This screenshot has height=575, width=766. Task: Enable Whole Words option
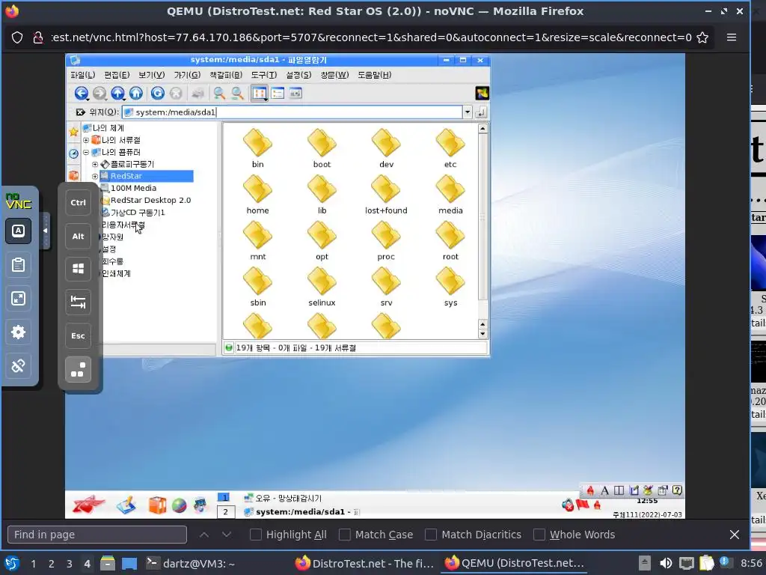539,535
